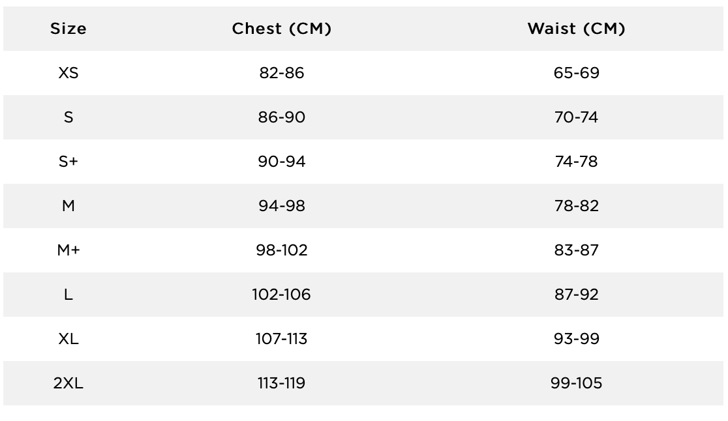Click the Size column header
Image resolution: width=728 pixels, height=421 pixels.
[68, 29]
